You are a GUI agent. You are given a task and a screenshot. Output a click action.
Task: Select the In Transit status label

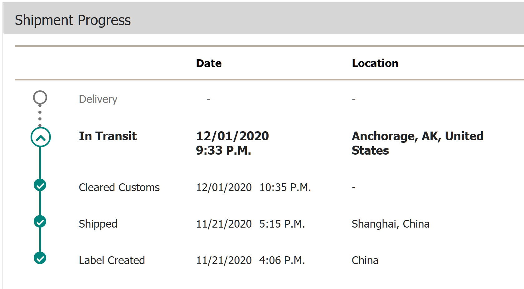point(108,136)
